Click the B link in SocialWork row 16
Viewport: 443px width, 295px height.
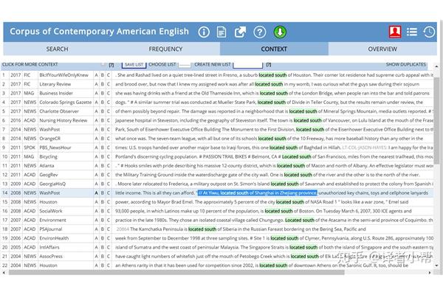[x=103, y=211]
